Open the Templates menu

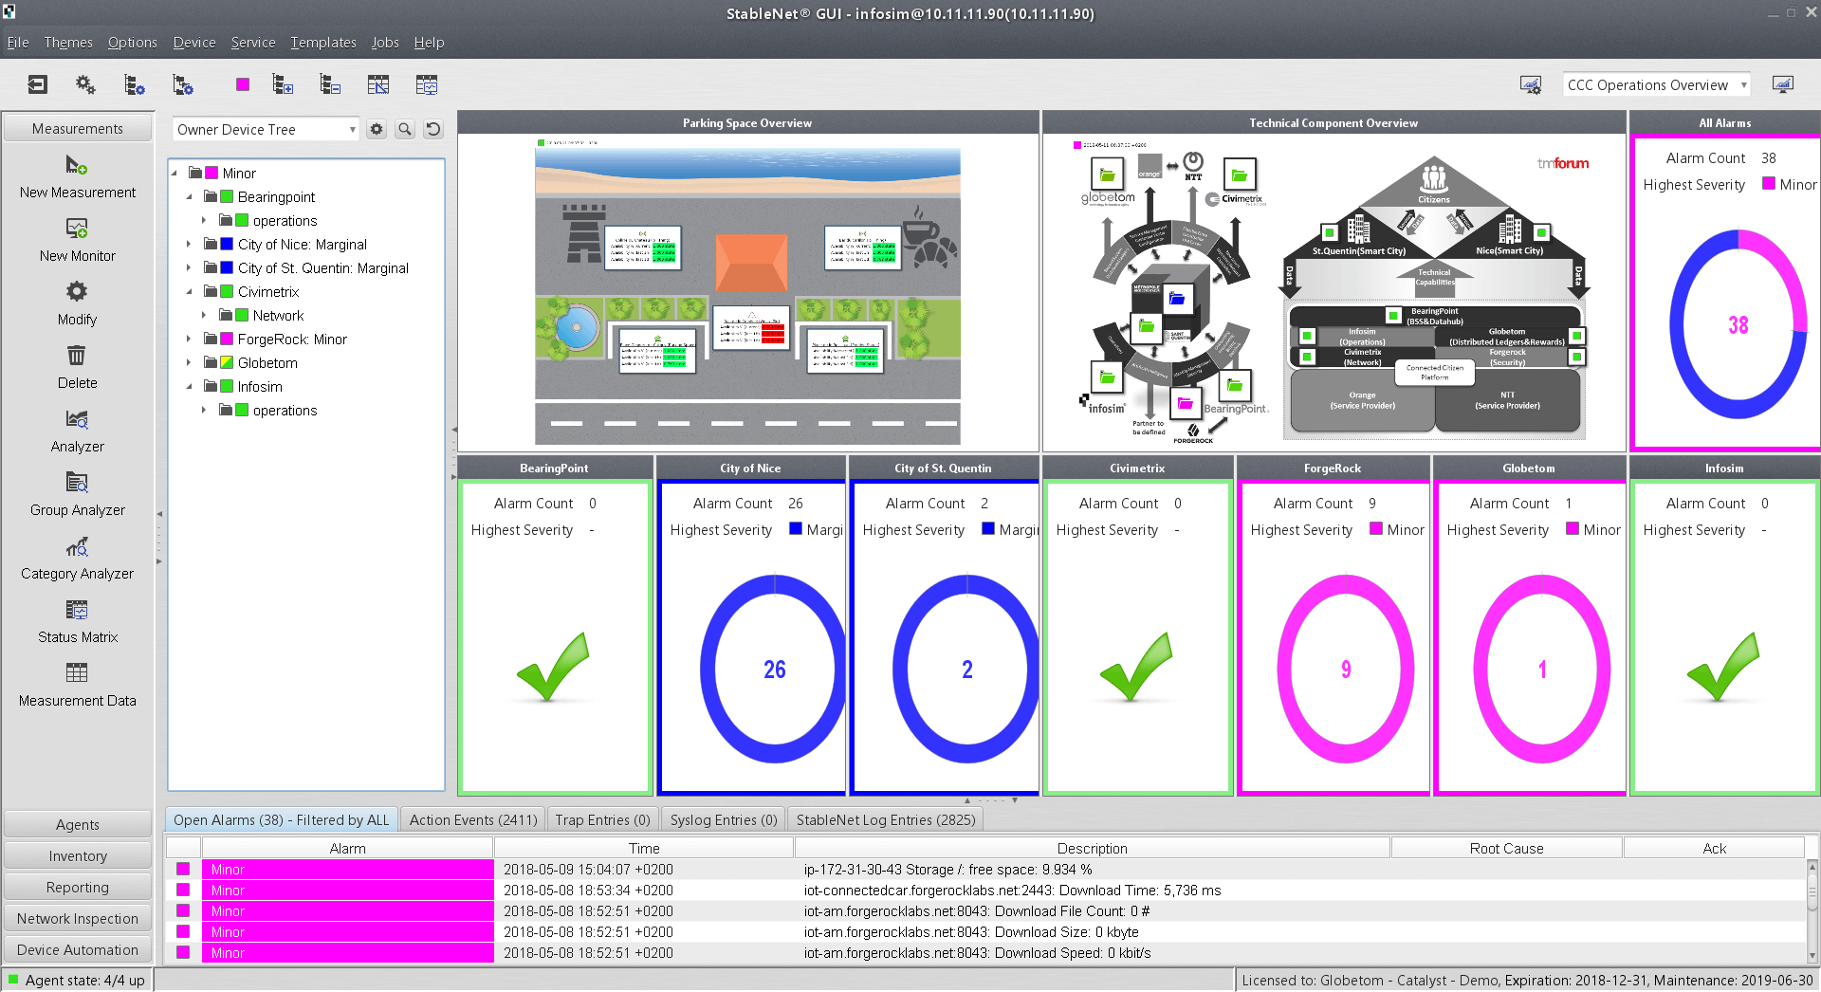pyautogui.click(x=322, y=43)
